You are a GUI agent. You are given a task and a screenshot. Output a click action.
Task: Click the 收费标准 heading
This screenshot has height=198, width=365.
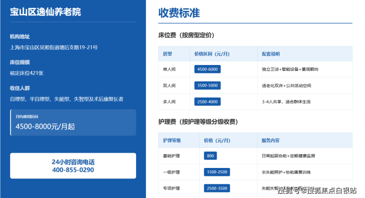click(179, 13)
